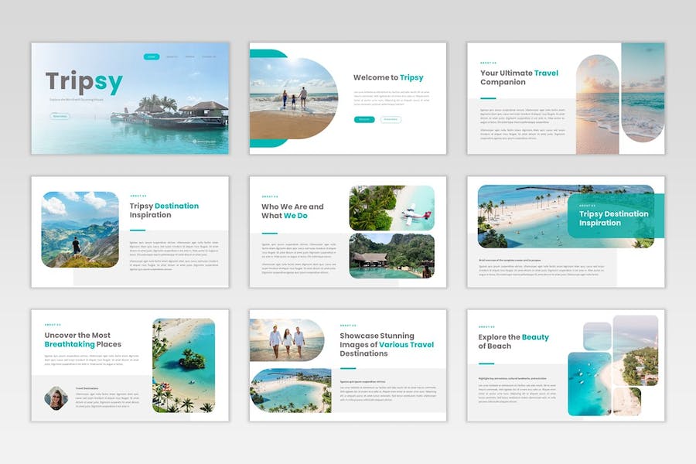The width and height of the screenshot is (696, 464).
Task: Open the Explore the Beauty of Beach slide
Action: [x=565, y=365]
